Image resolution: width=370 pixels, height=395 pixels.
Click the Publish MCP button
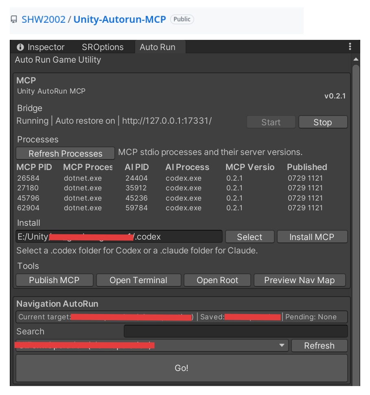(55, 280)
